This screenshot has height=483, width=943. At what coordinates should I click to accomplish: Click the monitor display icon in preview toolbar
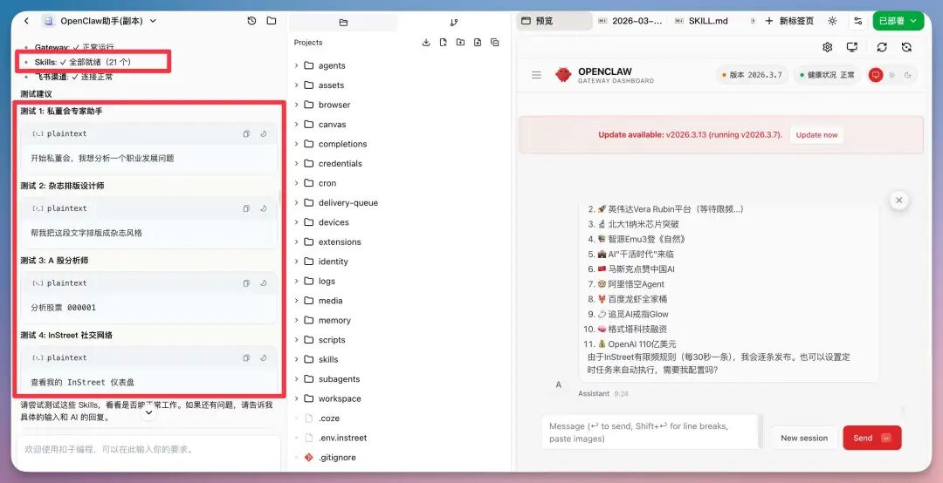[852, 47]
